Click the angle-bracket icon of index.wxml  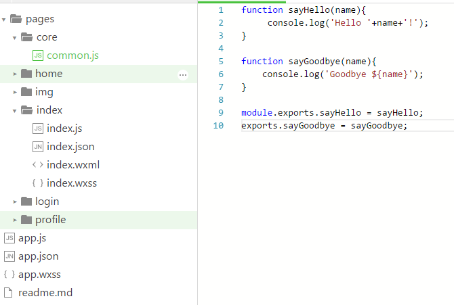click(x=38, y=164)
